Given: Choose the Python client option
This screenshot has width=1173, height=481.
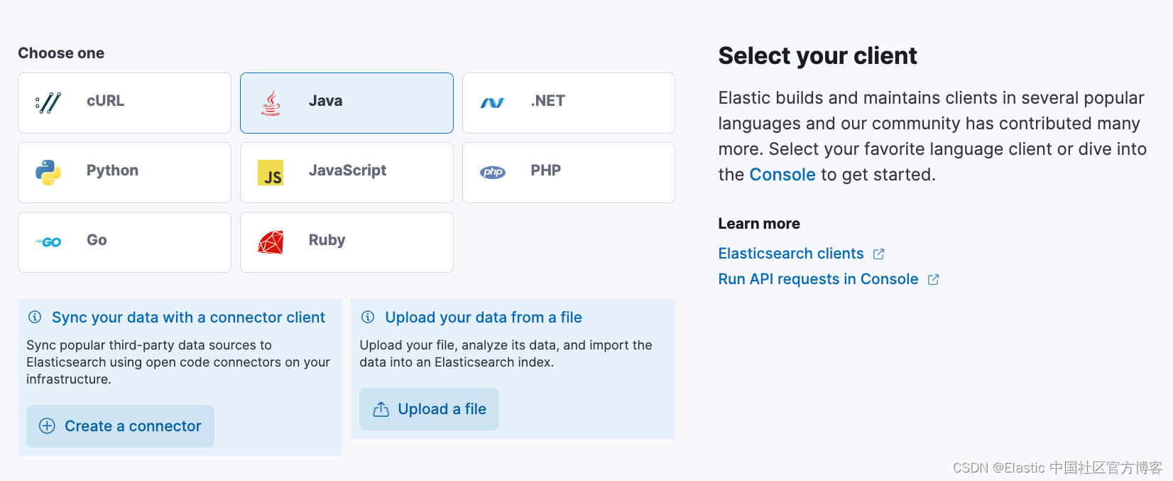Looking at the screenshot, I should (x=124, y=173).
